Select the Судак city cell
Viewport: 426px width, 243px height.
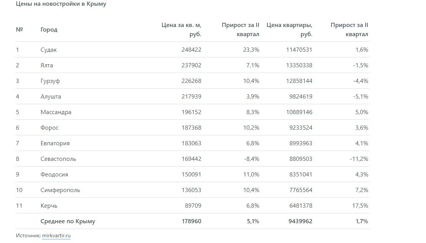(x=49, y=50)
